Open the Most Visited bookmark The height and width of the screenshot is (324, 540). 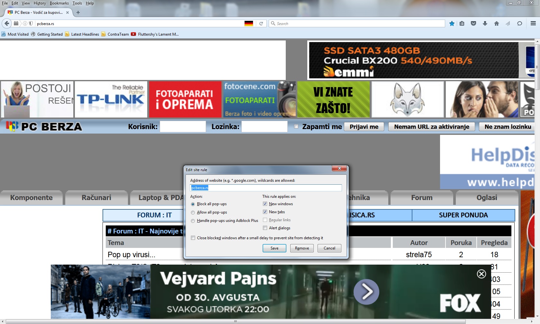point(15,34)
